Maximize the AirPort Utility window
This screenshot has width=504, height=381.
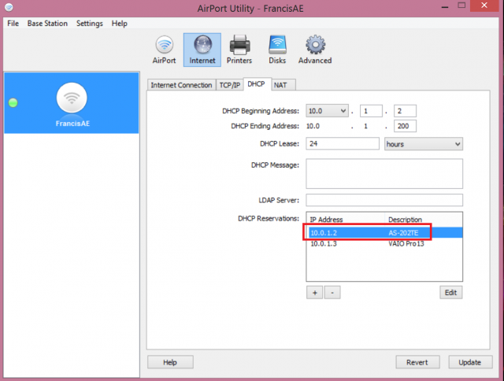pos(461,6)
